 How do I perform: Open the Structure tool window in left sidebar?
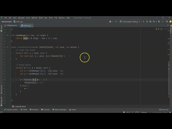coord(1,89)
